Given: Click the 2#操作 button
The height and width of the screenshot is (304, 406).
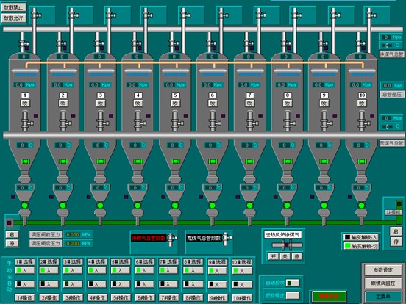Looking at the screenshot, I should click(49, 297).
